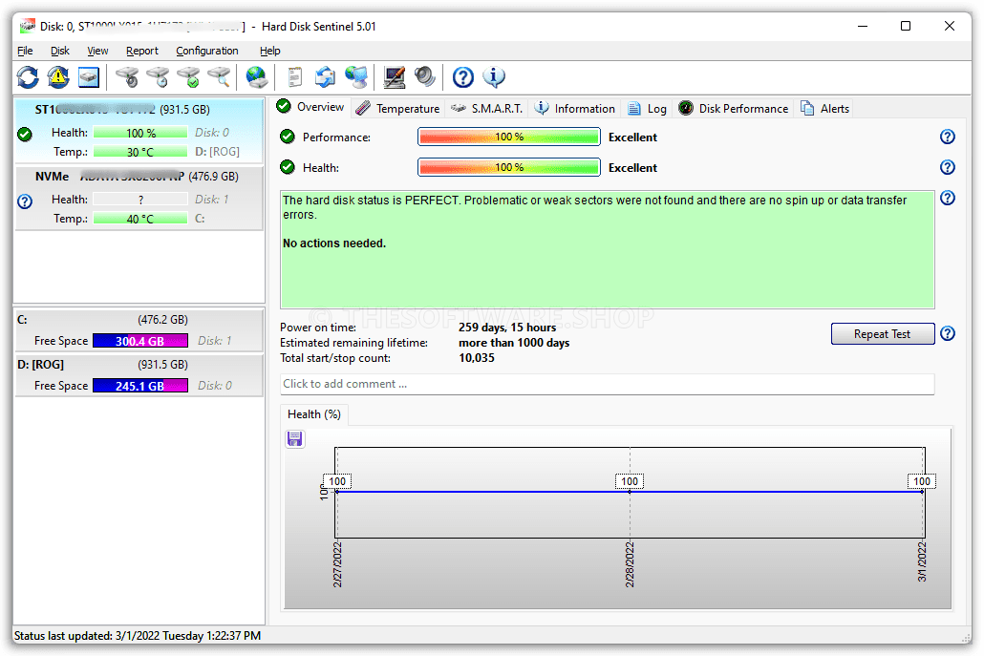
Task: Click the Performance 100 % gradient bar
Action: 509,137
